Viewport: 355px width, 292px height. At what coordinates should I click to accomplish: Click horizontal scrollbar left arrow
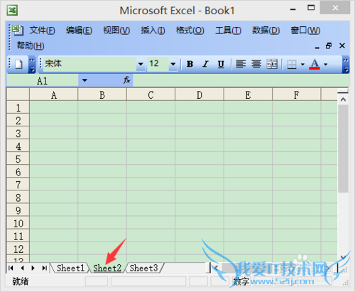pyautogui.click(x=216, y=268)
